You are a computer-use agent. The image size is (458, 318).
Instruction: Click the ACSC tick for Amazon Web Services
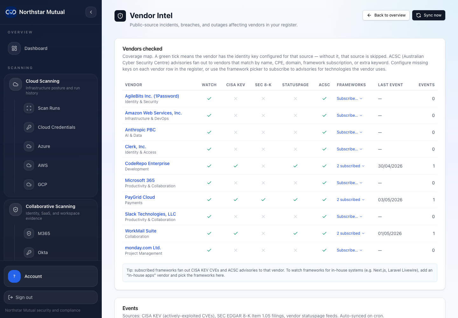pos(324,115)
